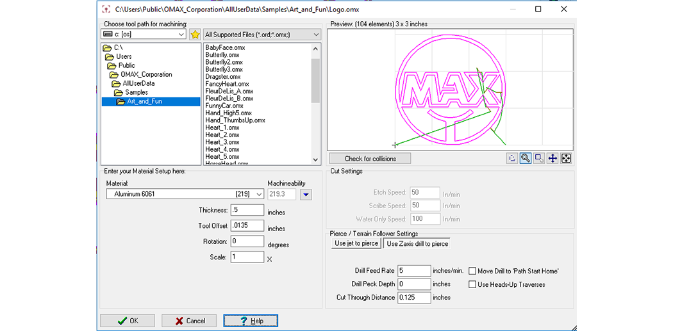Click the OK button
Screen dimensions: 673x331
pos(128,321)
